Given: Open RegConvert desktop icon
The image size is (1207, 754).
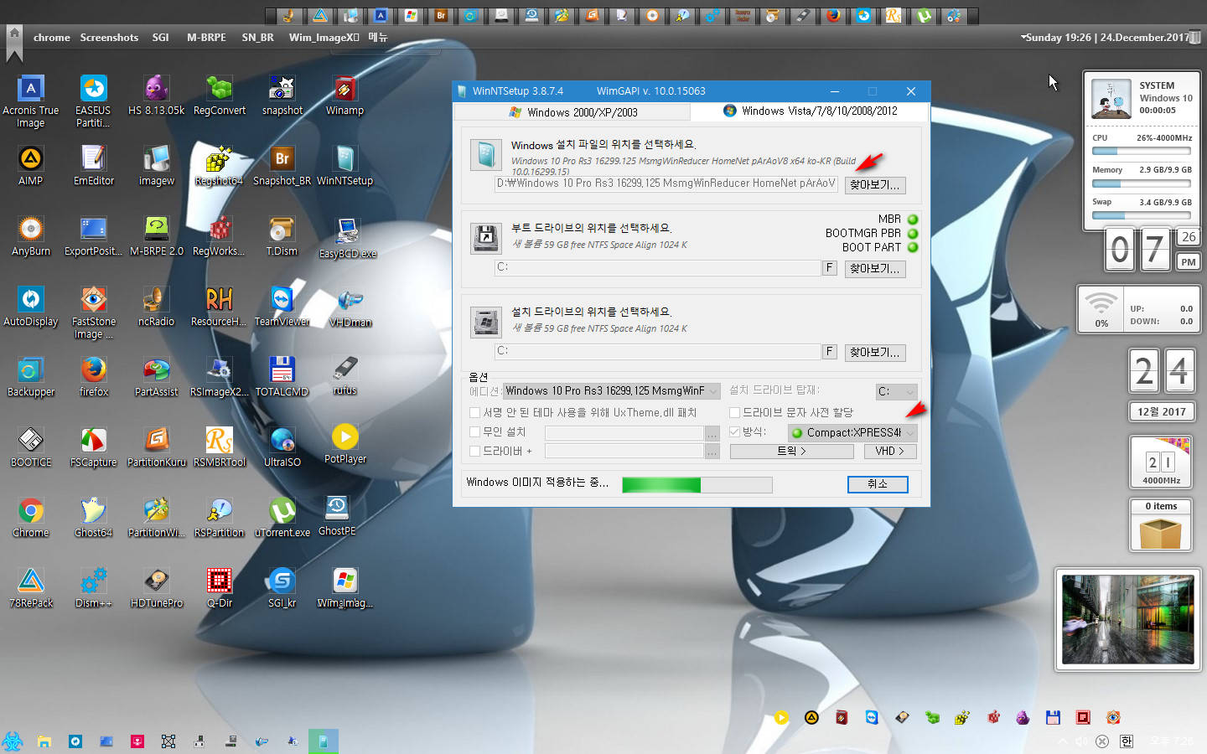Looking at the screenshot, I should point(220,95).
